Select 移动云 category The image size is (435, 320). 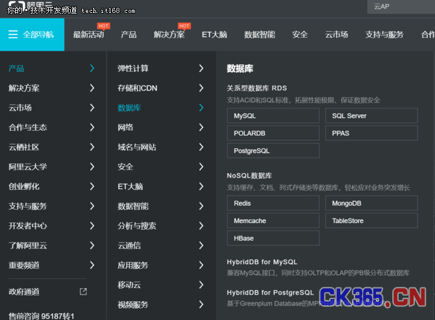click(x=129, y=285)
